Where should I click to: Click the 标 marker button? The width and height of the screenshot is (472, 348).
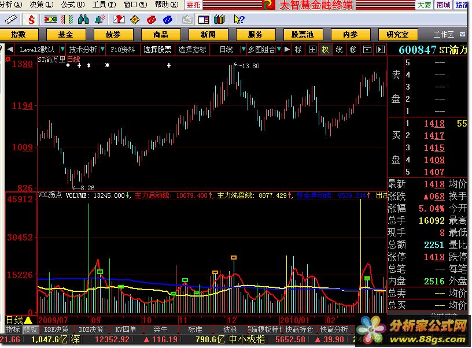[298, 50]
